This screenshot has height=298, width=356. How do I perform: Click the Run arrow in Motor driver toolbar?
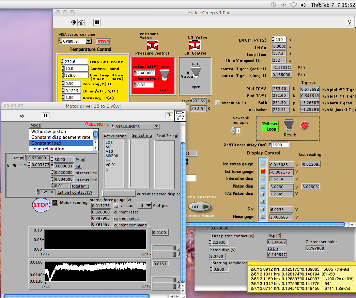pyautogui.click(x=22, y=116)
